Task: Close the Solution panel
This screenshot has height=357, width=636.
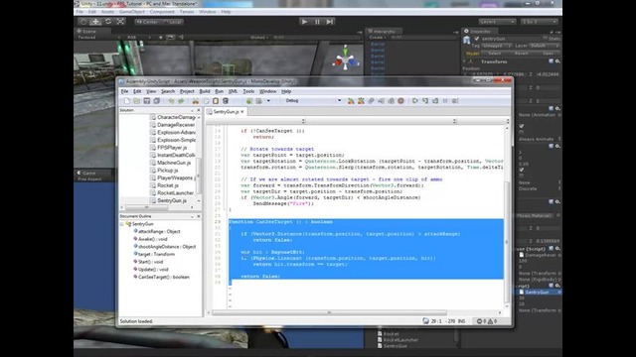Action: (199, 110)
